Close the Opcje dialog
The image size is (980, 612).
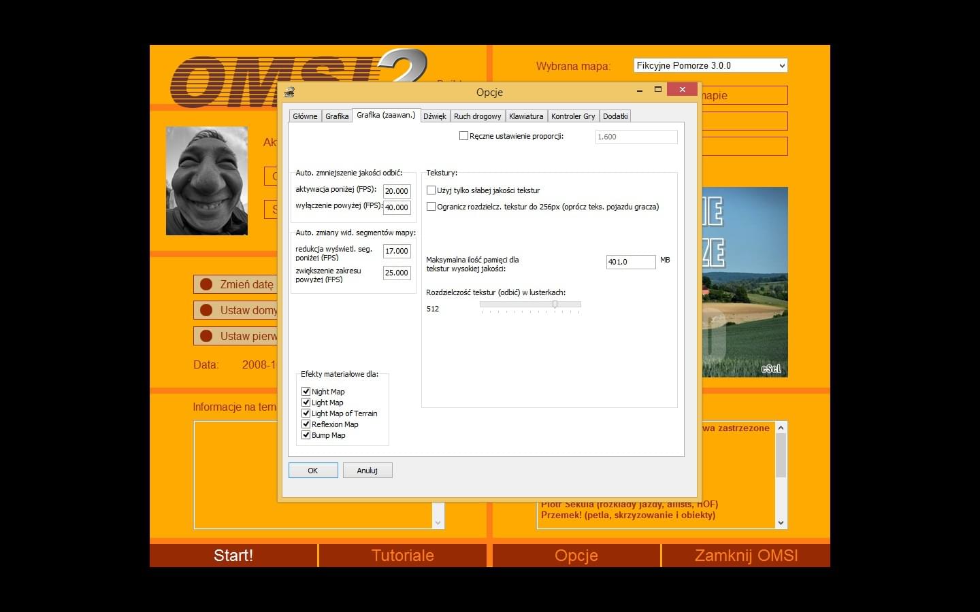(x=683, y=90)
